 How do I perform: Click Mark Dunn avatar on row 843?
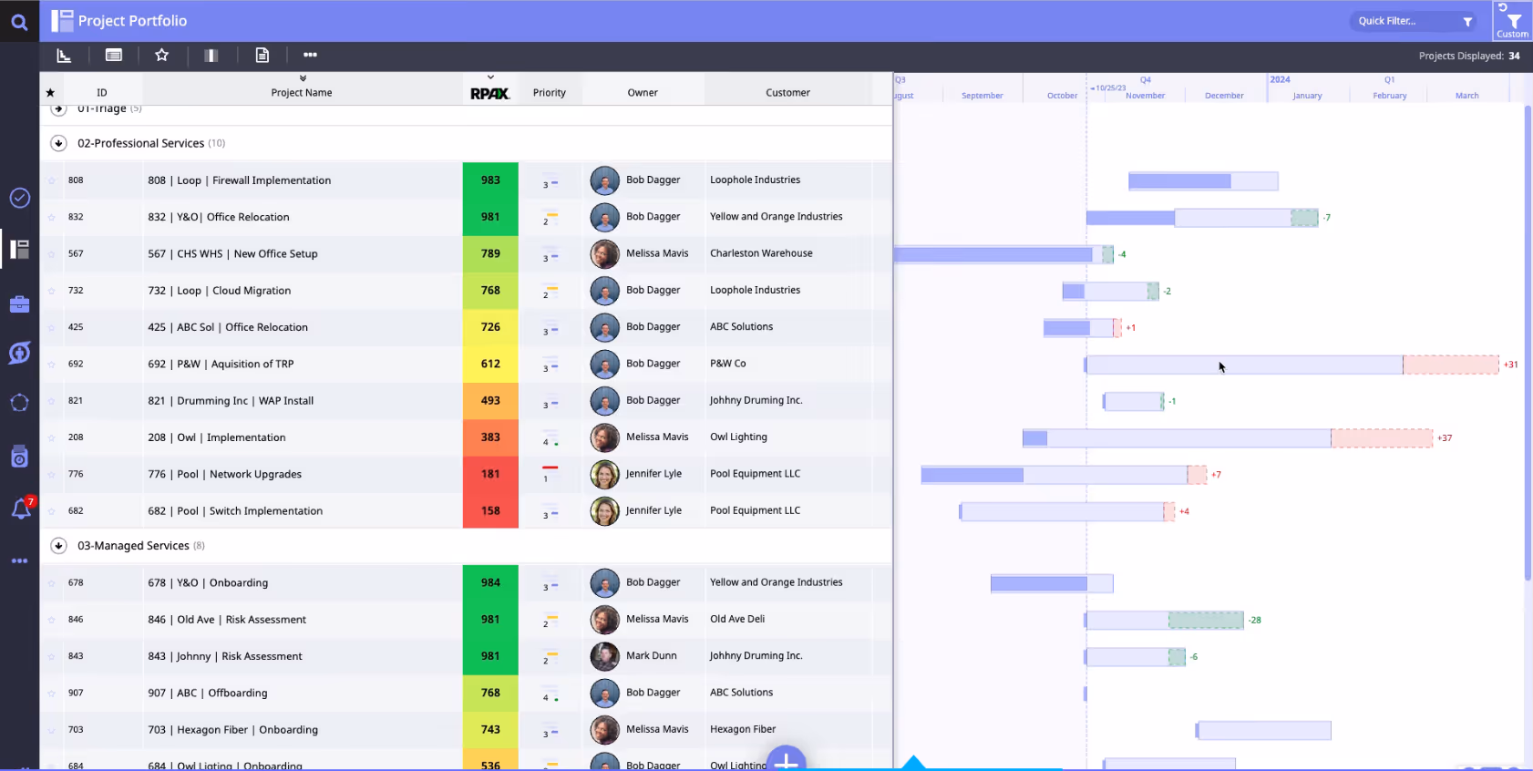pos(604,656)
